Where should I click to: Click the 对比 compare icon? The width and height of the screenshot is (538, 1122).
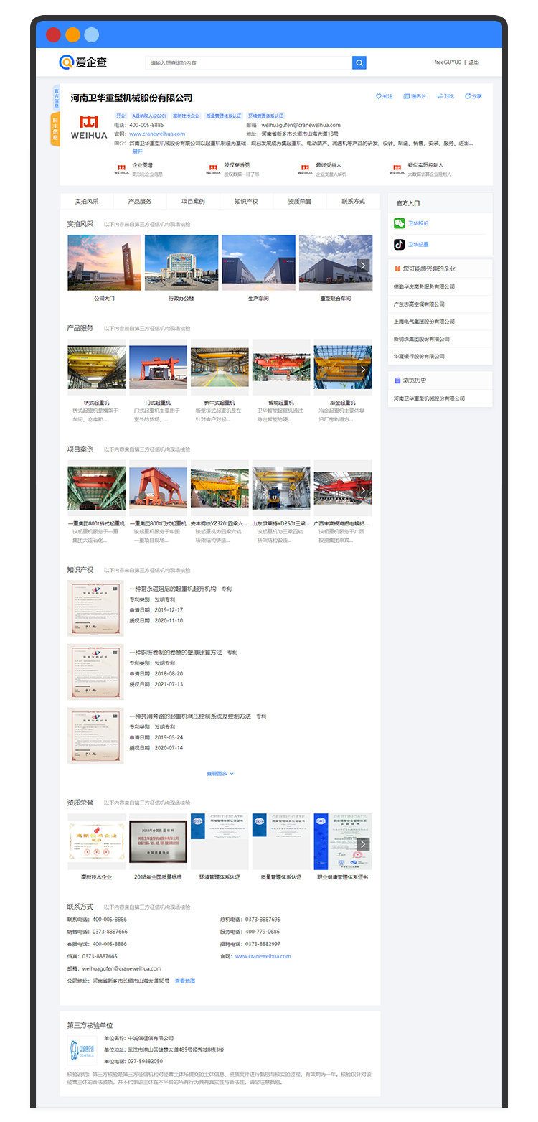pos(438,96)
